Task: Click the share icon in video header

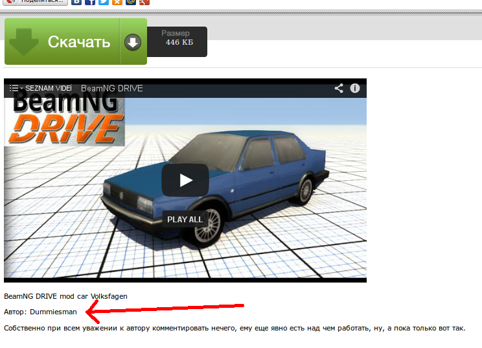Action: tap(339, 88)
